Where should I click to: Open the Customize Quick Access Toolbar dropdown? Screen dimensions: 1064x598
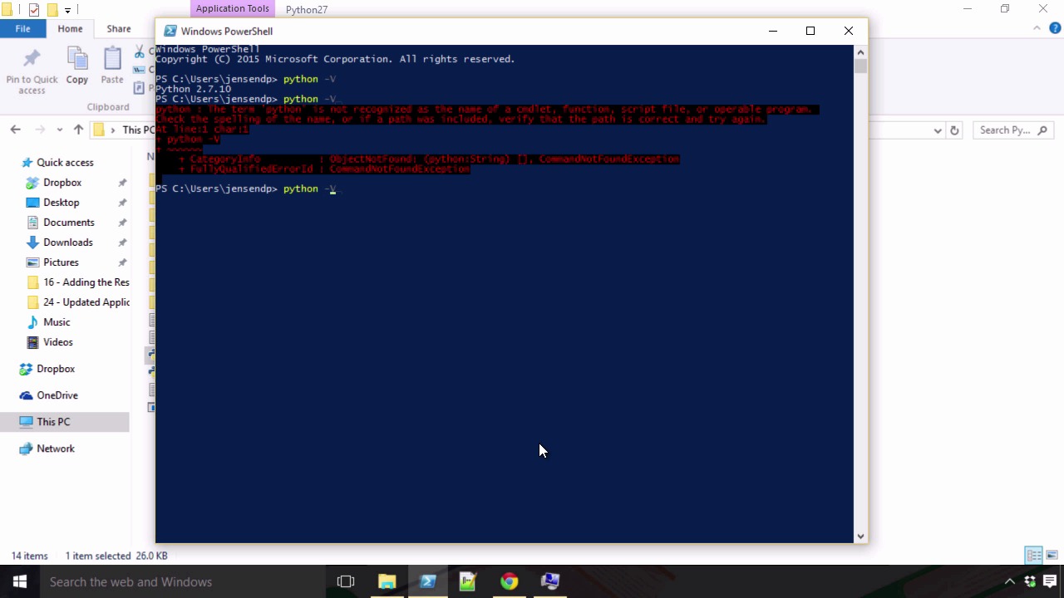(x=67, y=11)
